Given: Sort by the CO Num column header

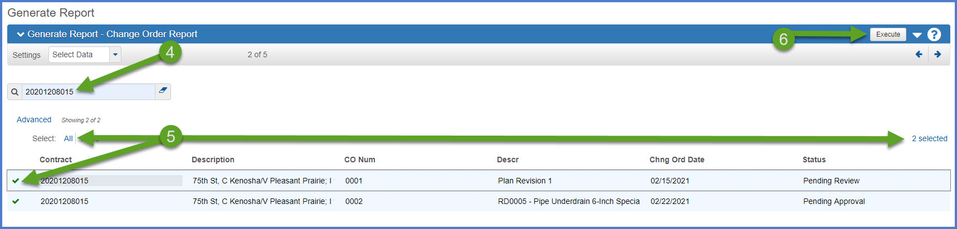Looking at the screenshot, I should point(359,160).
